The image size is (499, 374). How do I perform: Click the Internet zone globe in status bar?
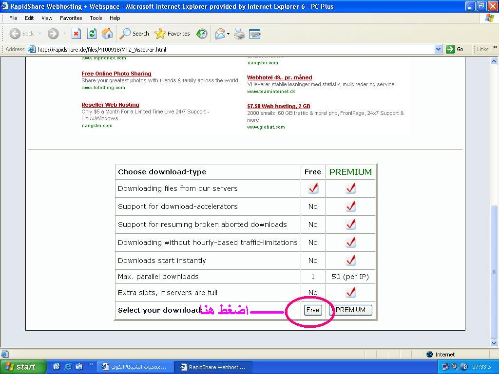[x=430, y=355]
